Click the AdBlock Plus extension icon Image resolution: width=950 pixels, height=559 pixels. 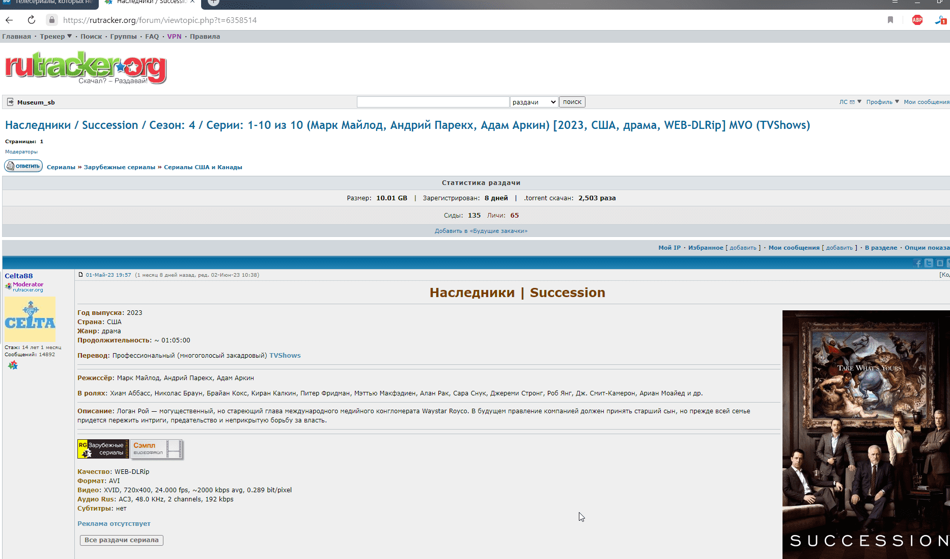(917, 20)
